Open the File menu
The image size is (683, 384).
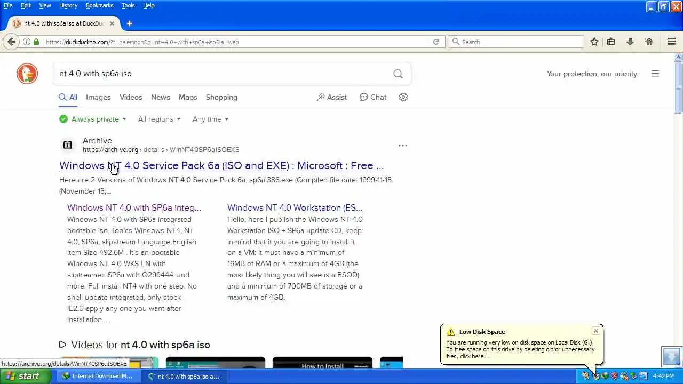click(8, 5)
